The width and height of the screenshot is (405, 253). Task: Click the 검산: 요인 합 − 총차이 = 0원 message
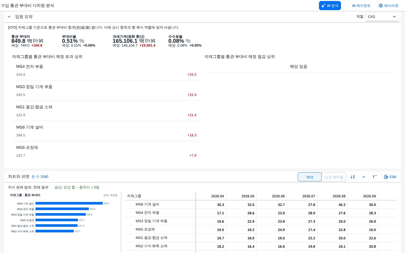click(x=77, y=187)
